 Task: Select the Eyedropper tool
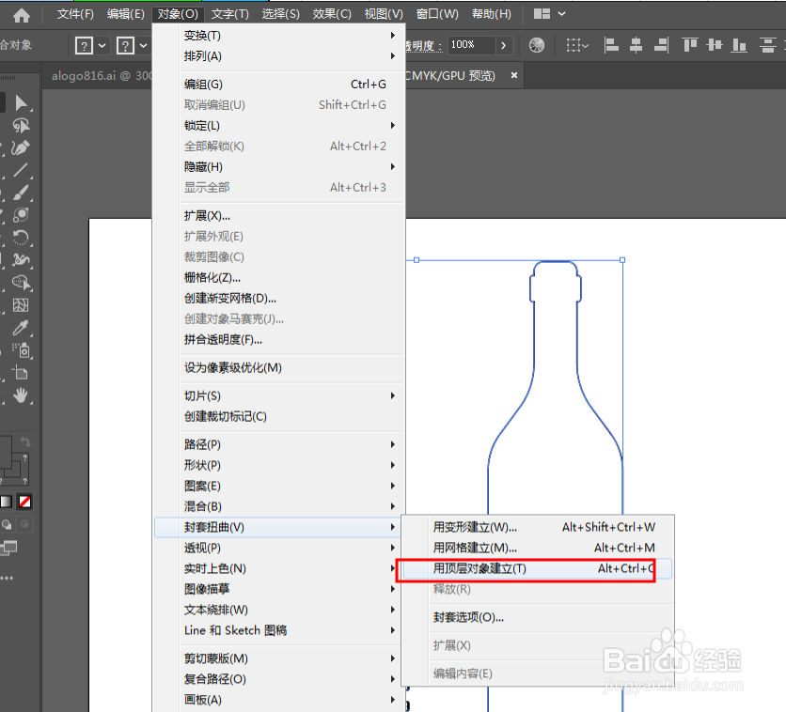point(21,328)
